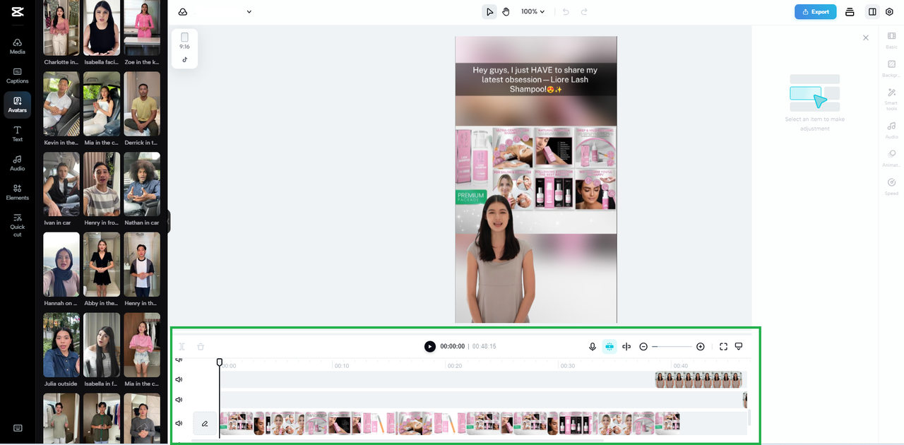Click the Export button
Viewport: 904px width, 445px height.
click(815, 11)
